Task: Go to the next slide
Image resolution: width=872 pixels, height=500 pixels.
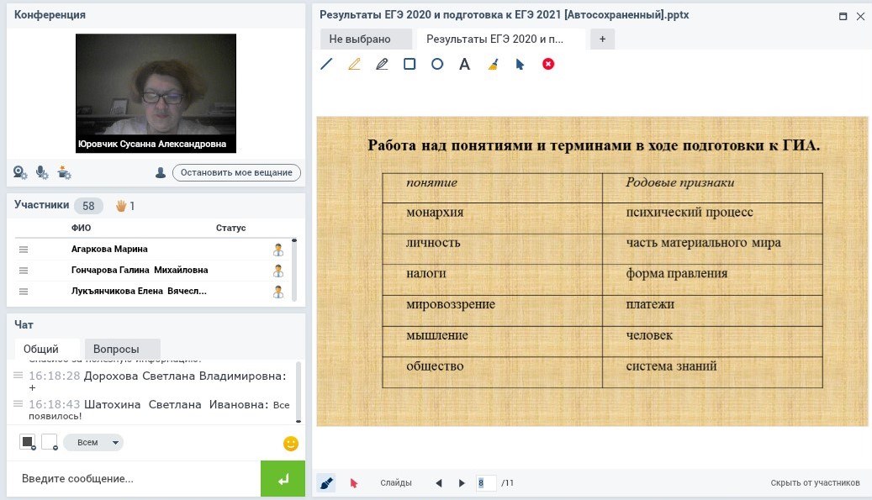Action: (462, 483)
